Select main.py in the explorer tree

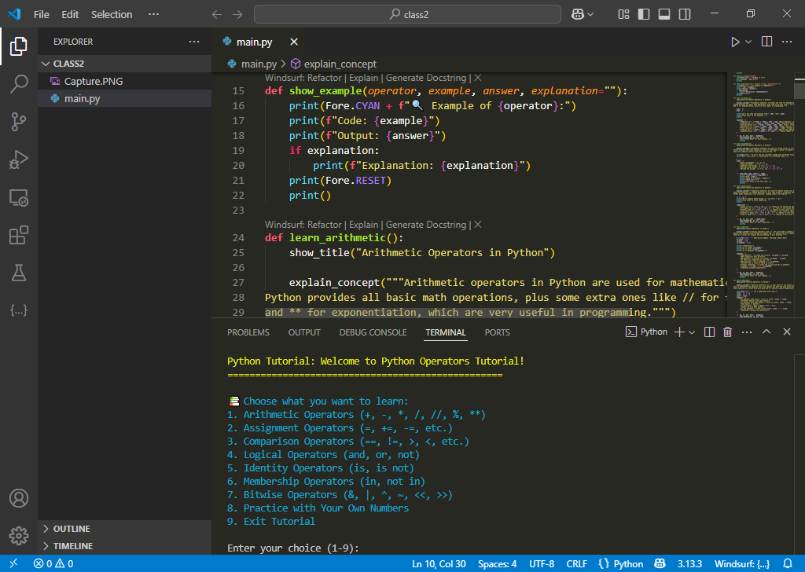[125, 98]
